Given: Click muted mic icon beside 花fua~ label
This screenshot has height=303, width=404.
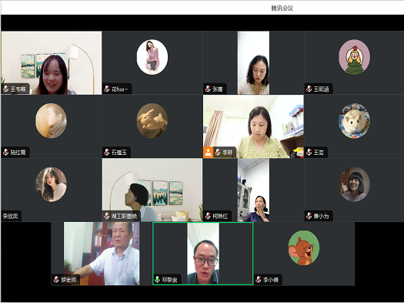Looking at the screenshot, I should (107, 89).
